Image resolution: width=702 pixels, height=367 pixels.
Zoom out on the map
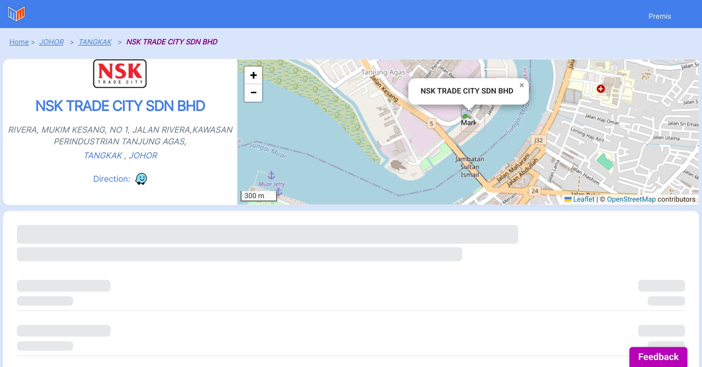253,93
